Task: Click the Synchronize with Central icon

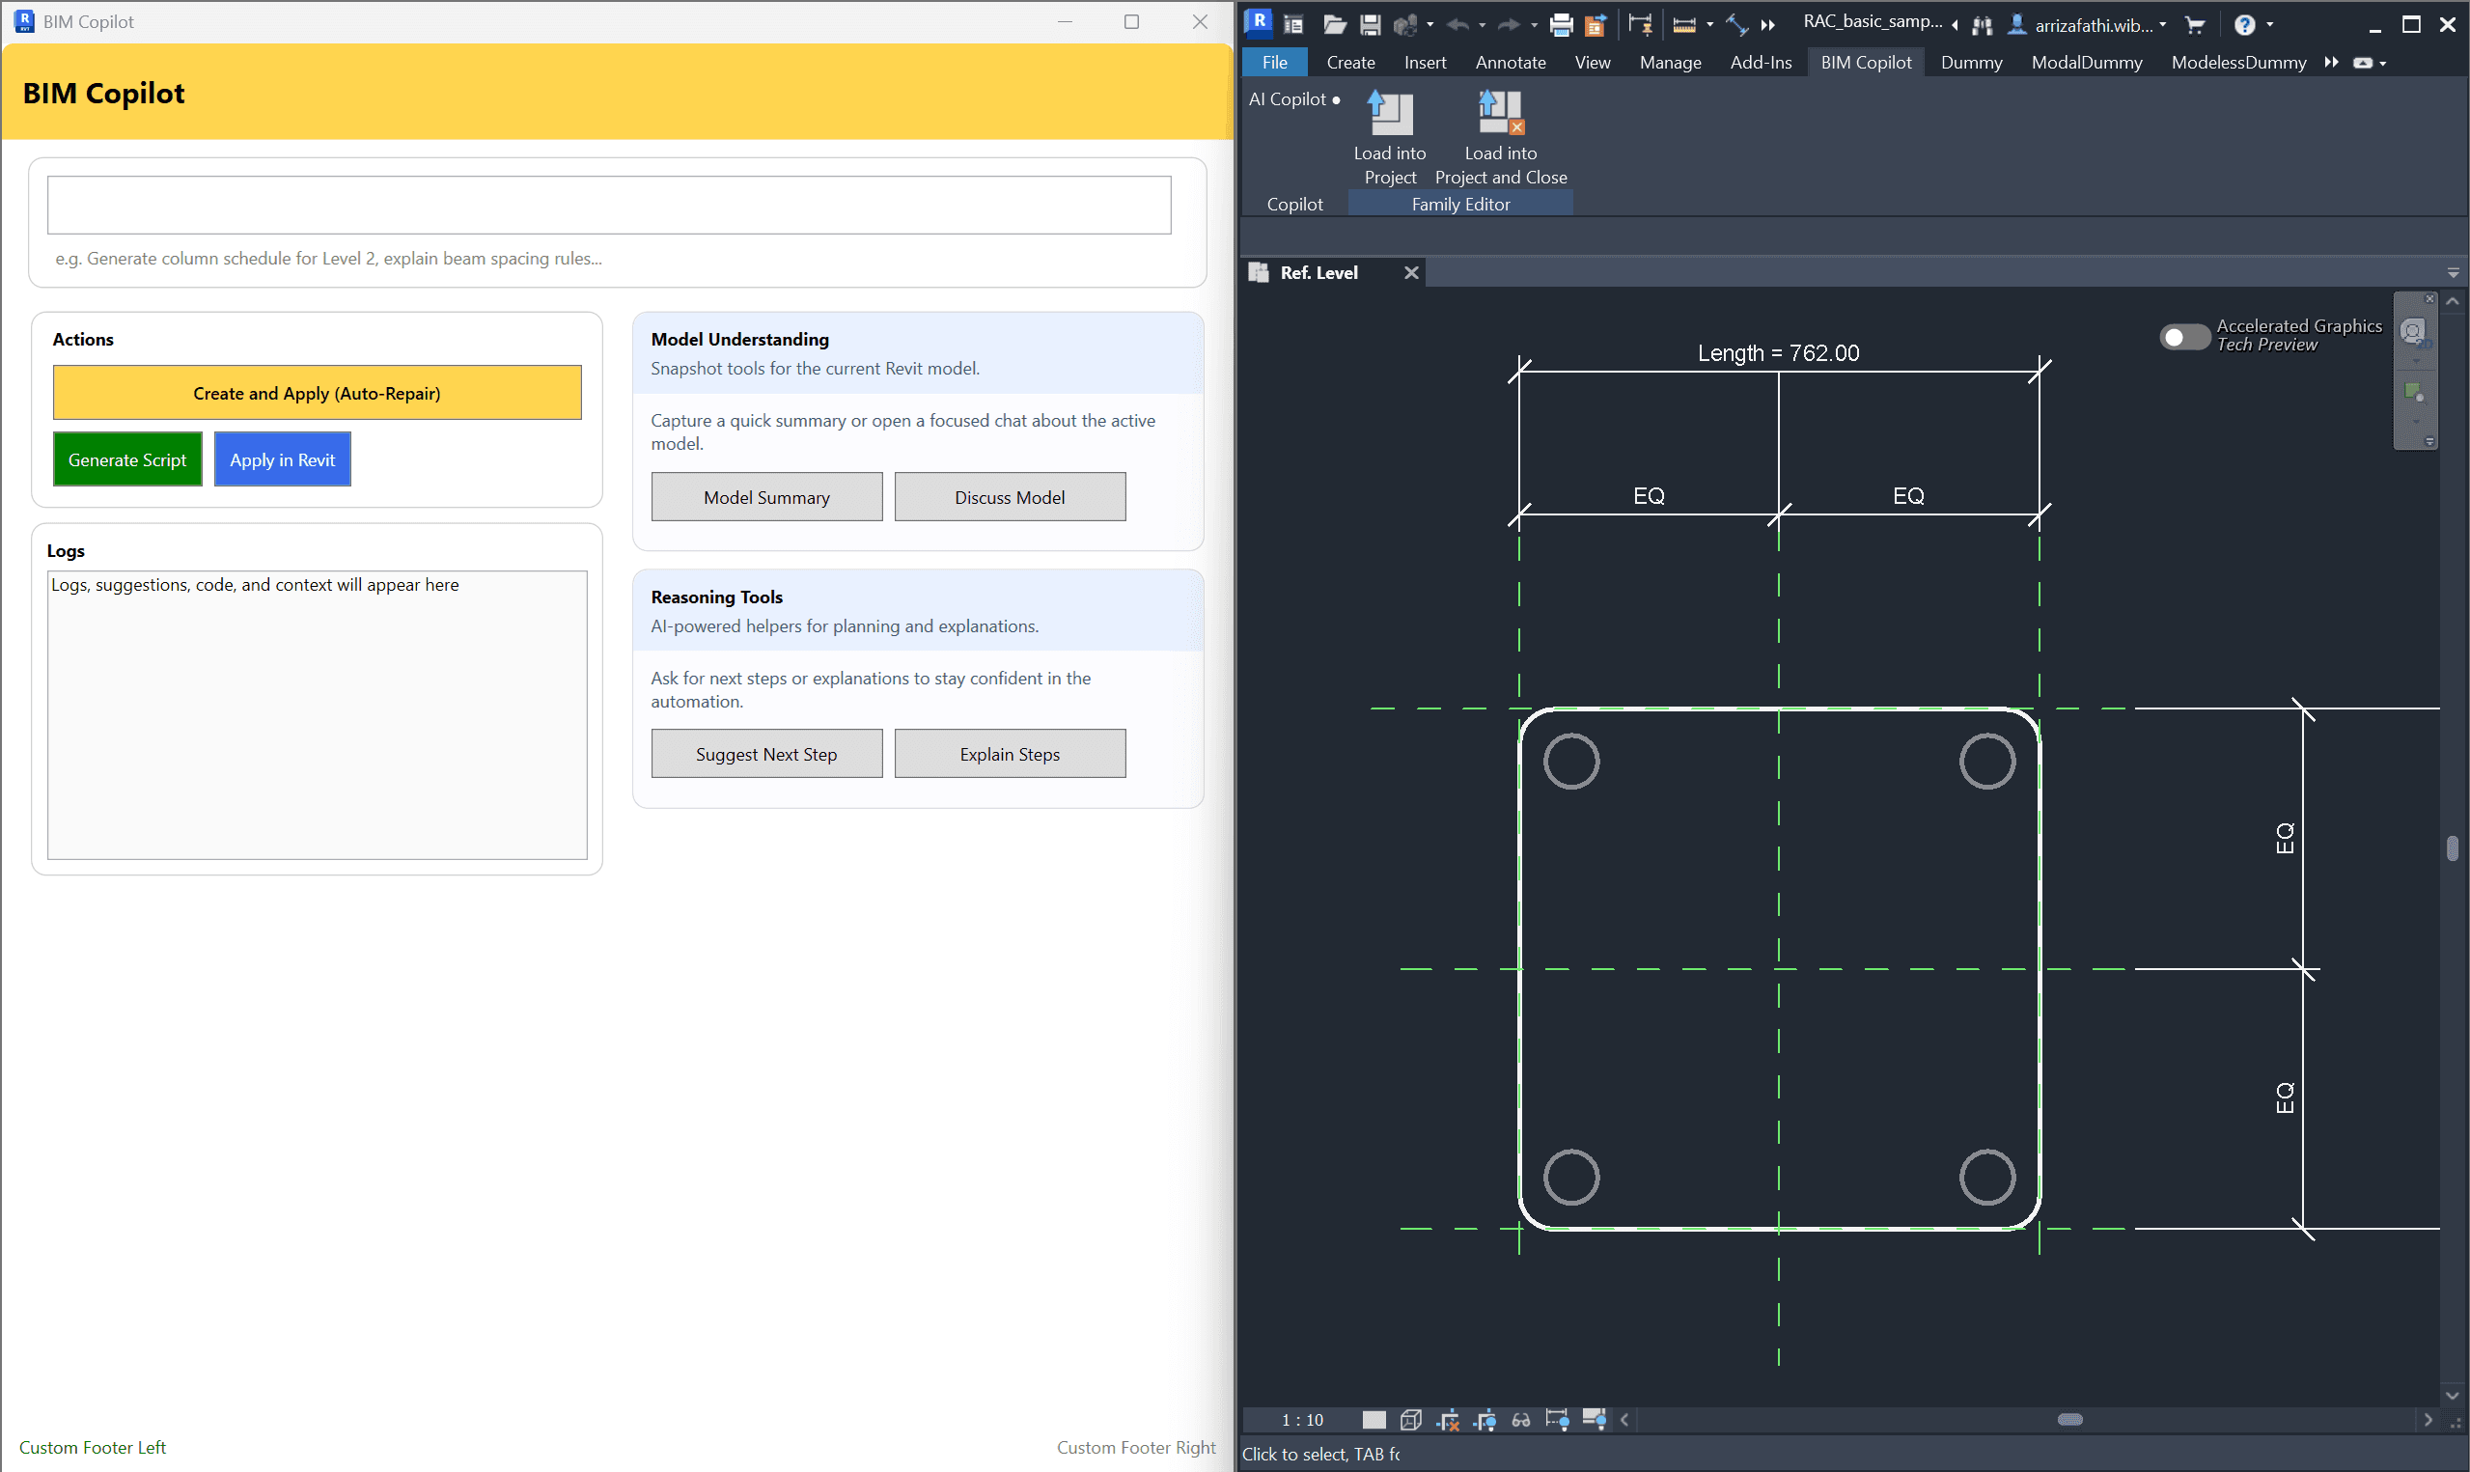Action: pos(1406,25)
